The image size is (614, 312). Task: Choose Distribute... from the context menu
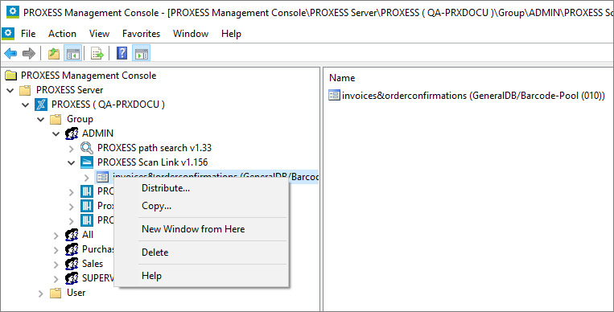(166, 188)
